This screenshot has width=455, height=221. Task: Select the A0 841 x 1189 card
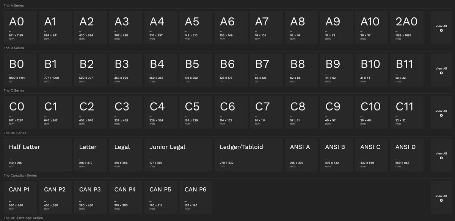click(20, 27)
